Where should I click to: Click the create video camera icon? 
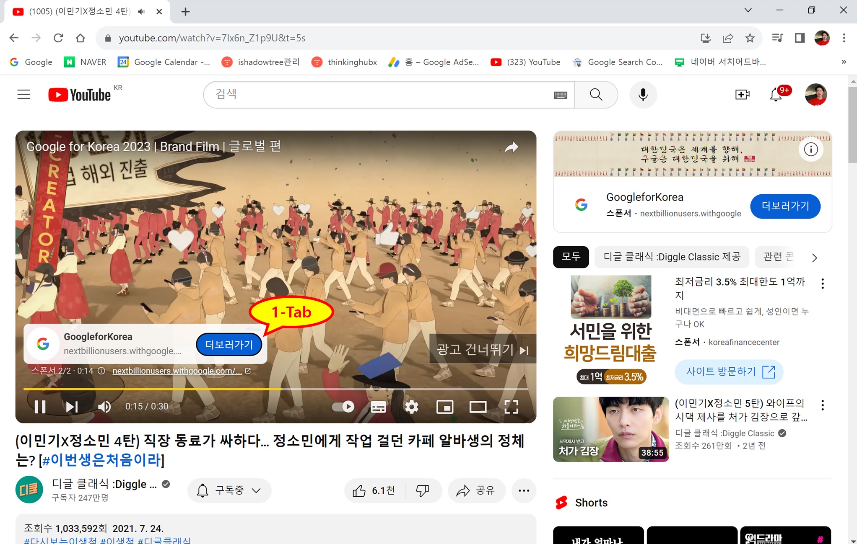742,95
